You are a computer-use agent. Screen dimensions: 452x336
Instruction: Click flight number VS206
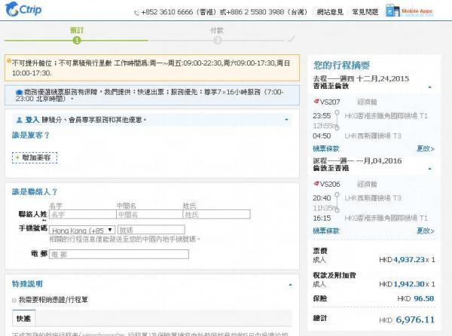pos(330,184)
